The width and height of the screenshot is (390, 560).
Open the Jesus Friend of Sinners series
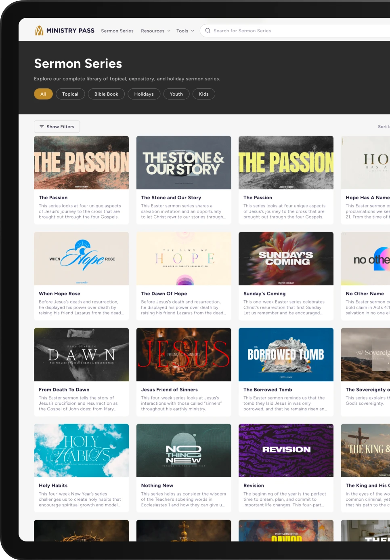[x=184, y=354]
